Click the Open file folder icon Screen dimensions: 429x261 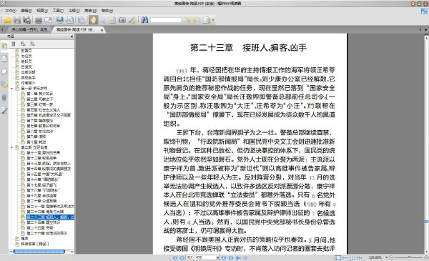(x=7, y=20)
